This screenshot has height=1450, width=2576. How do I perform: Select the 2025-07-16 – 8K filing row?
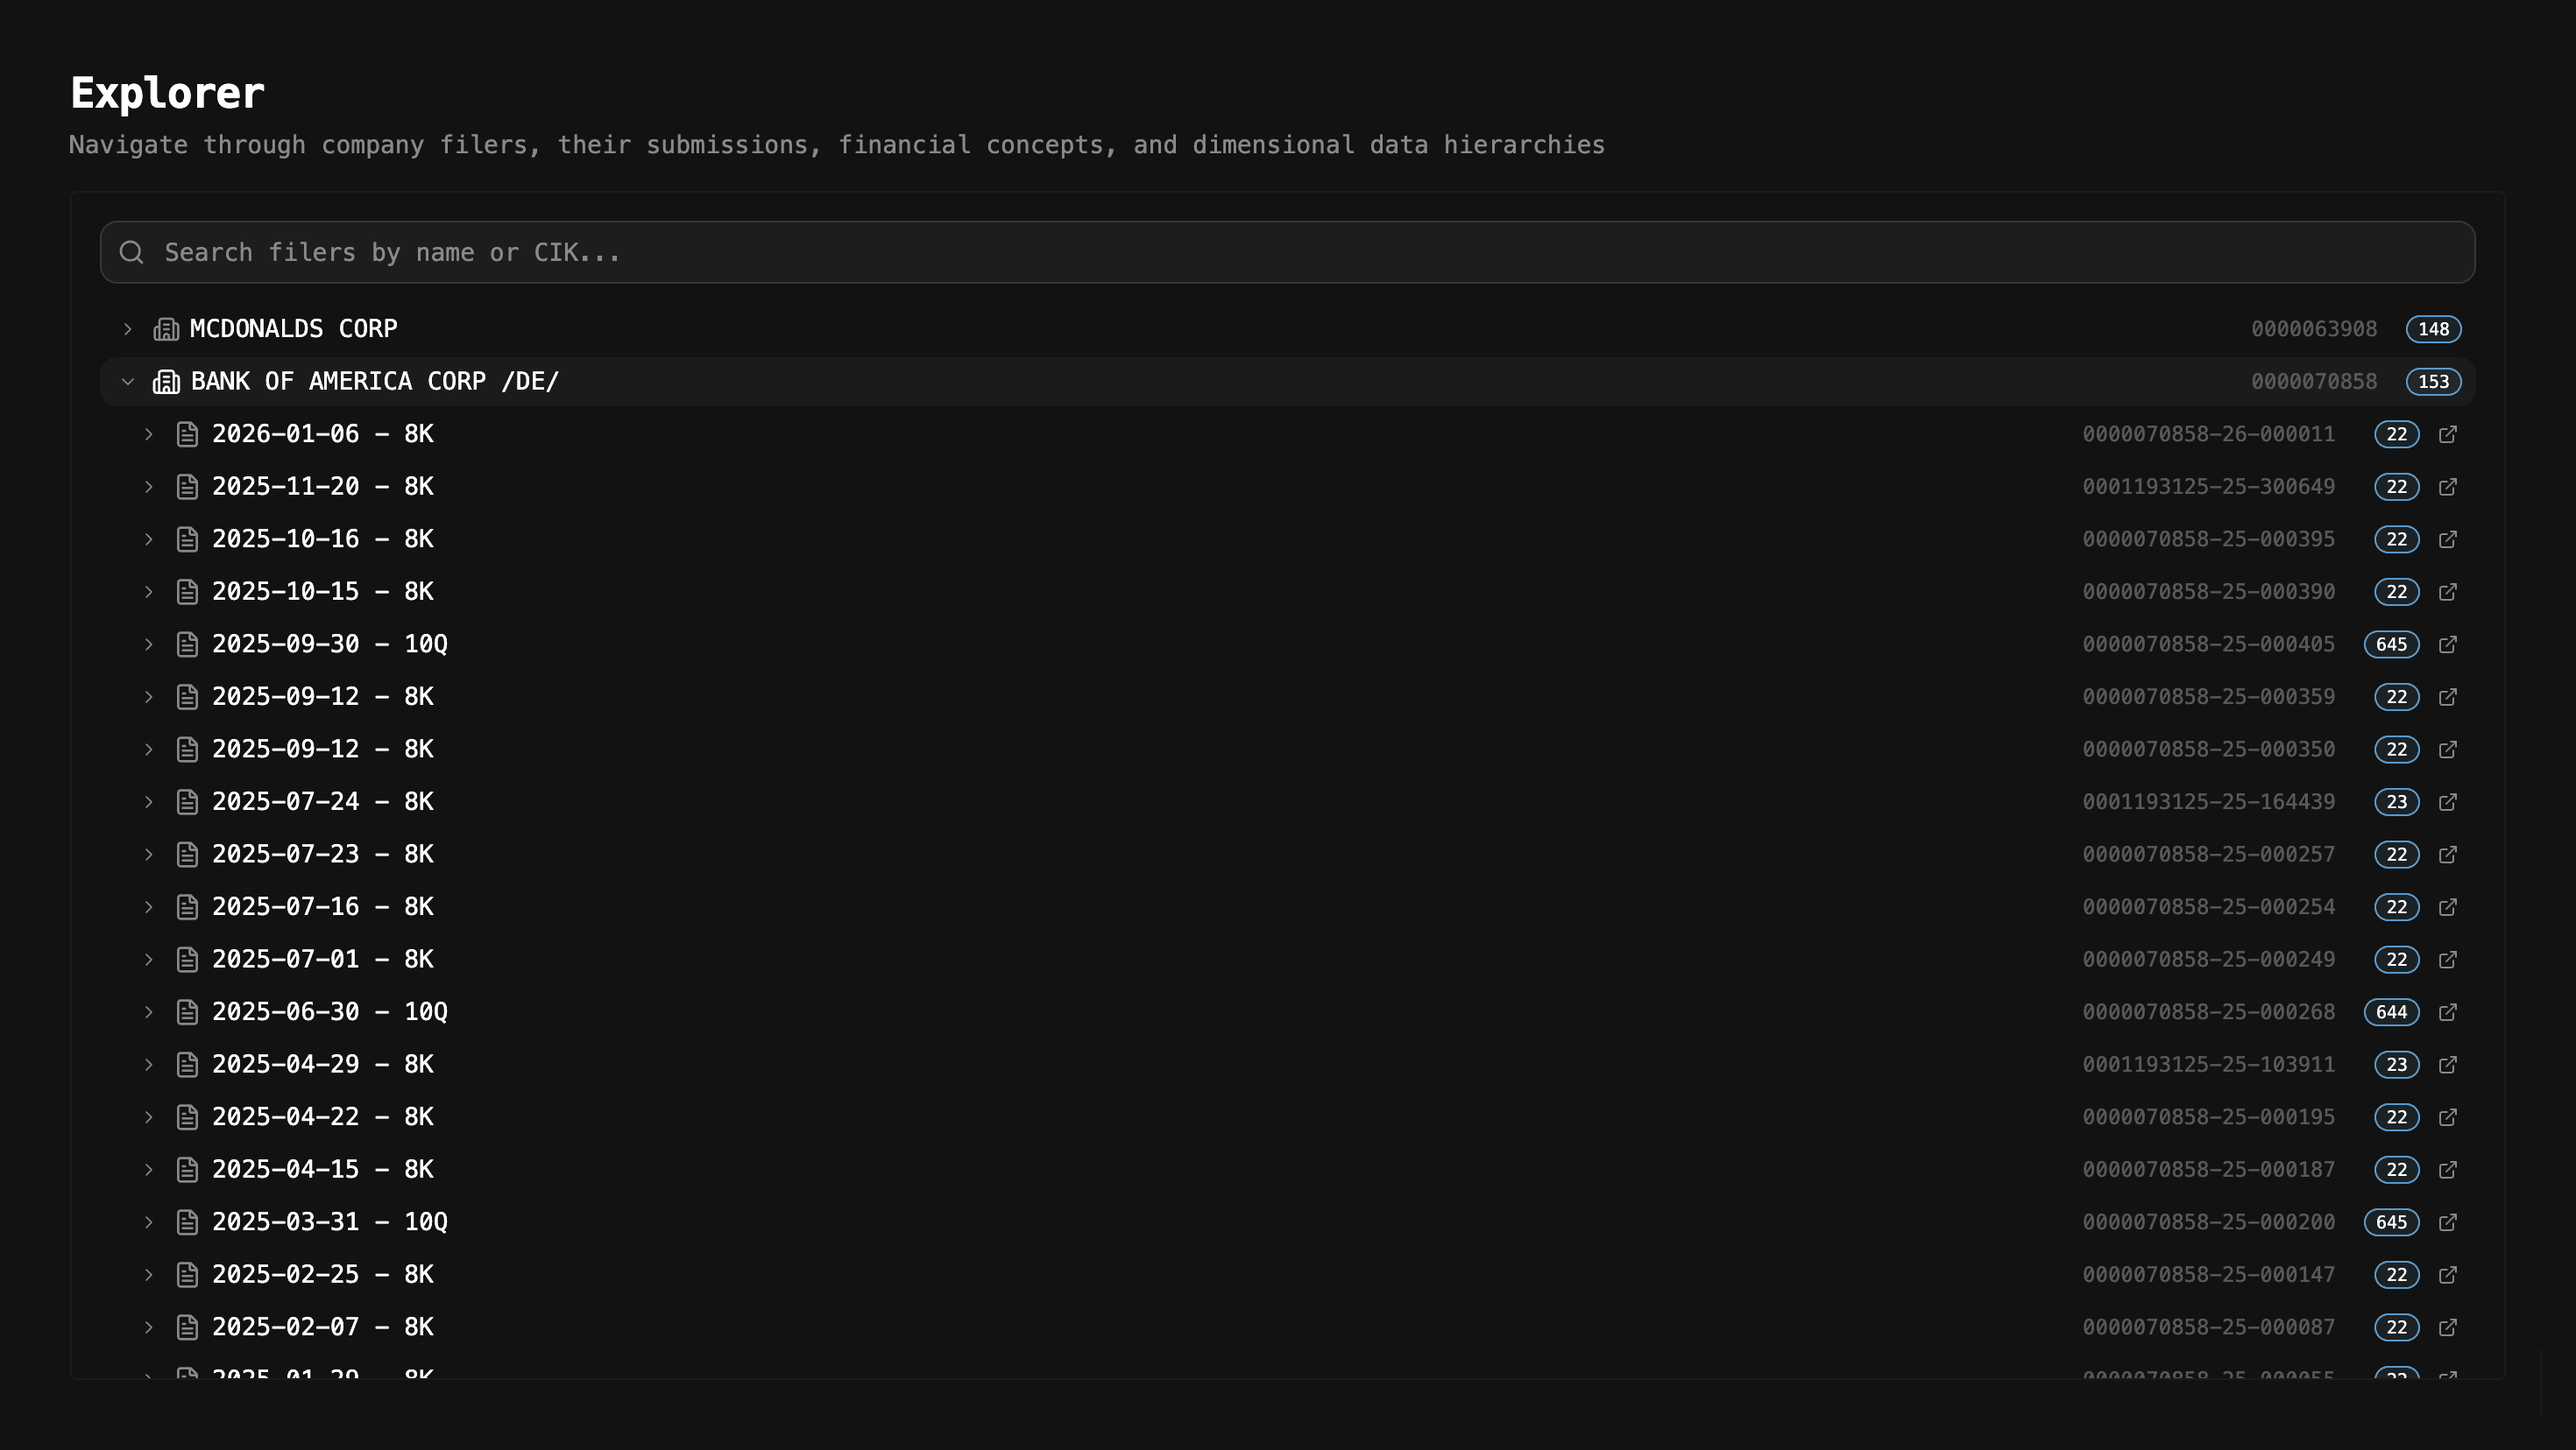click(323, 906)
